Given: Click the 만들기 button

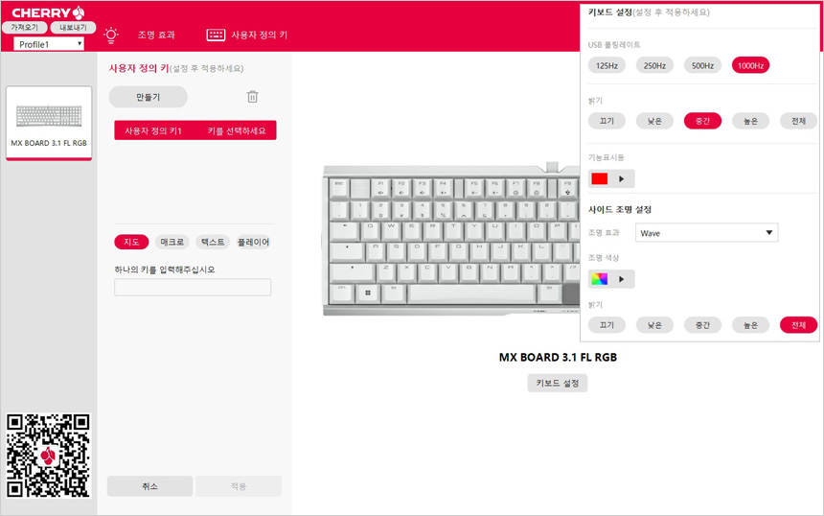Looking at the screenshot, I should point(149,97).
